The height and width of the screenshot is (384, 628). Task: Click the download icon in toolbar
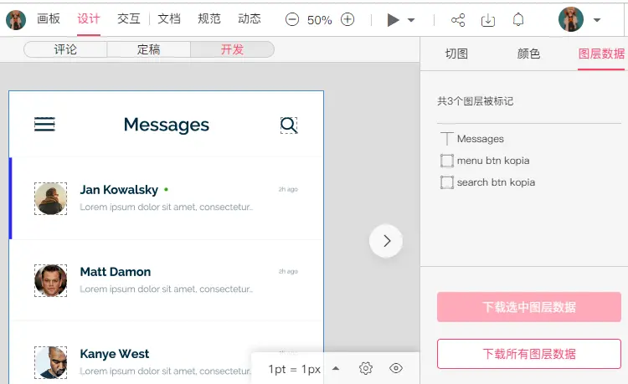[488, 19]
